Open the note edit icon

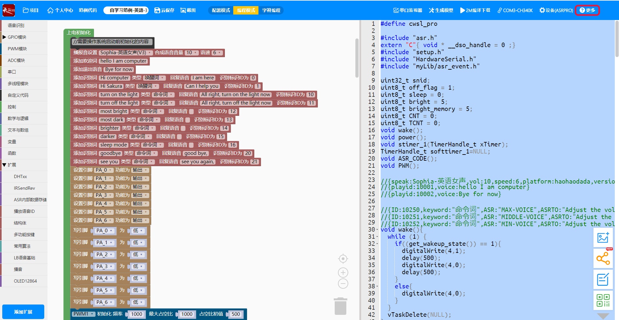(603, 279)
